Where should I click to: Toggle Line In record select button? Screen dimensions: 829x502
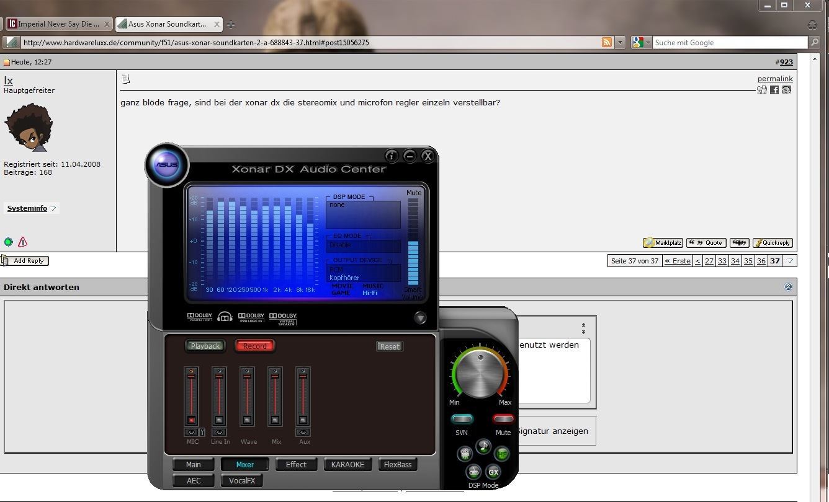[219, 420]
